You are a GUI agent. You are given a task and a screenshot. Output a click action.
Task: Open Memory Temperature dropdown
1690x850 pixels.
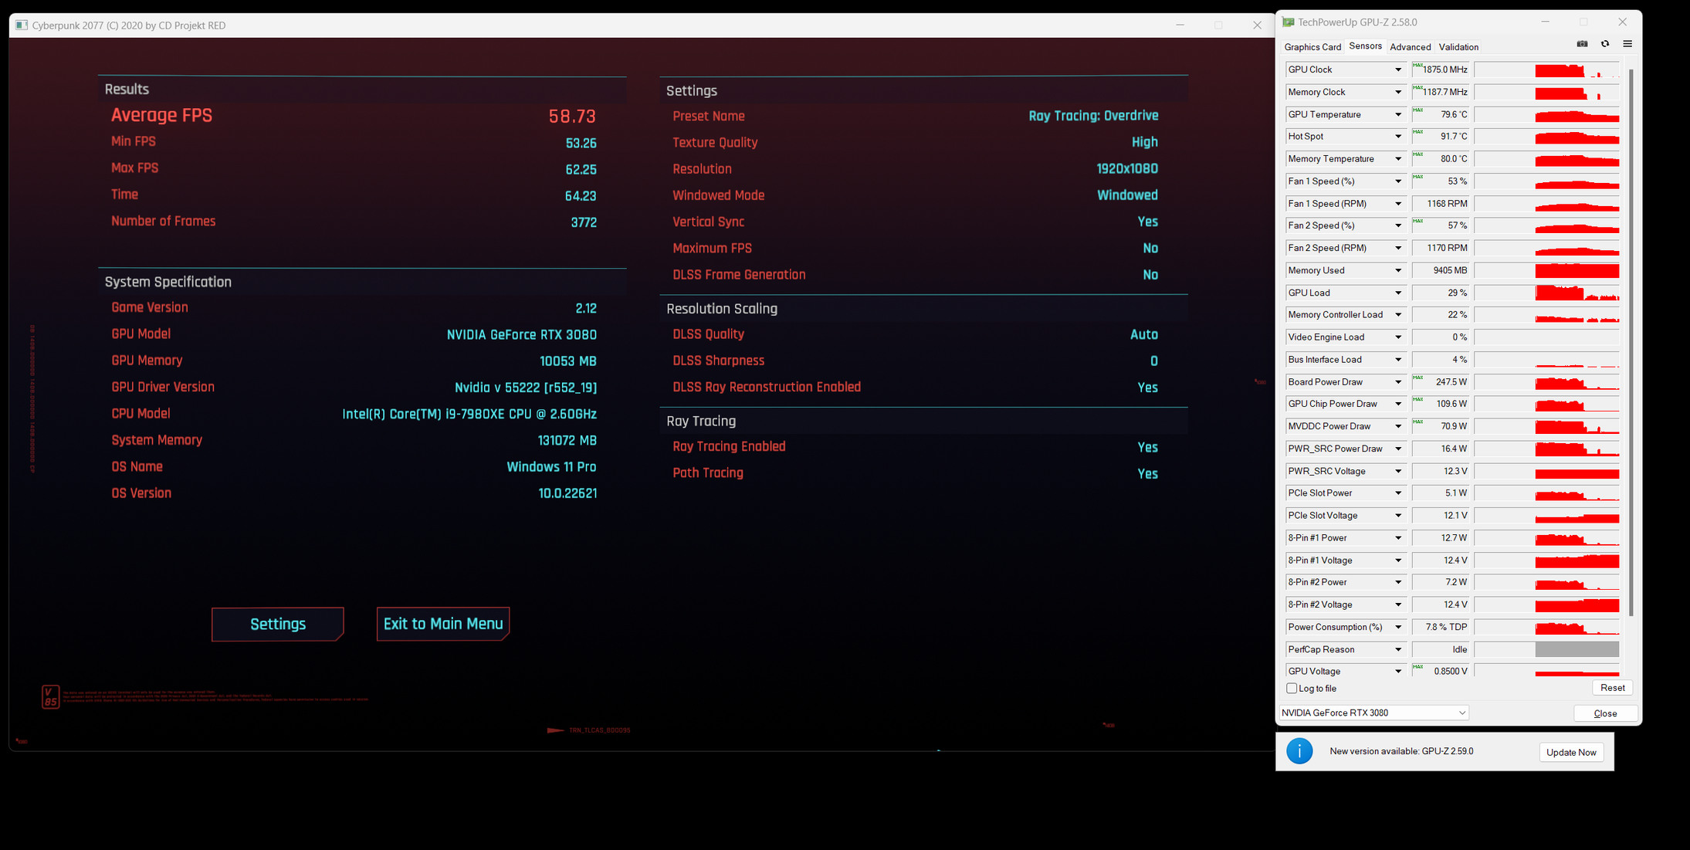(1397, 159)
